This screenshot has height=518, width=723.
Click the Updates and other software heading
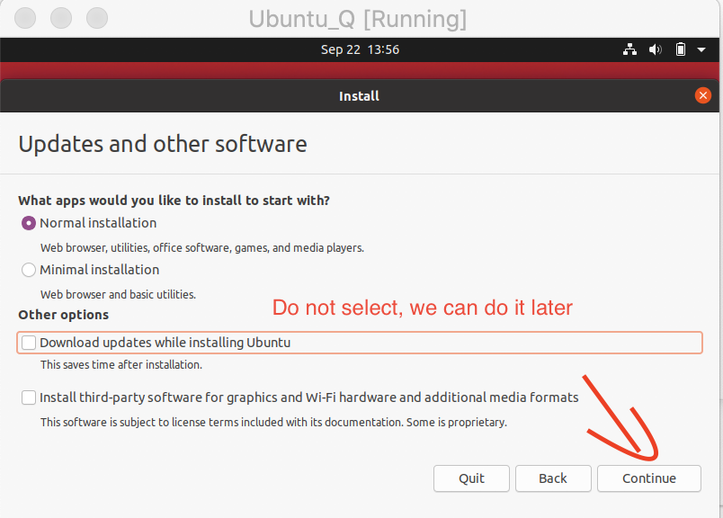[x=163, y=144]
